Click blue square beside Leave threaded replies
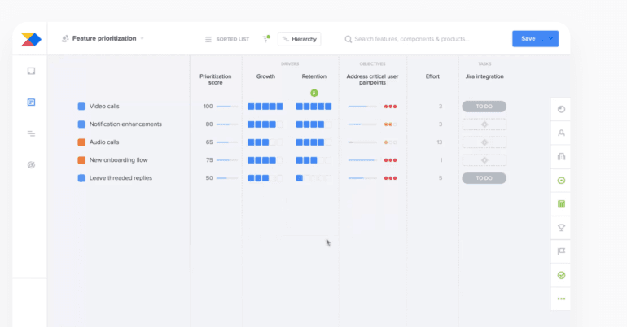Screen dimensions: 627x327 [x=81, y=178]
